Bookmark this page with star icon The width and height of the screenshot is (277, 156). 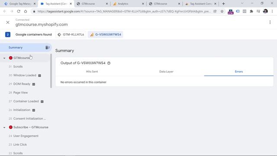[222, 11]
